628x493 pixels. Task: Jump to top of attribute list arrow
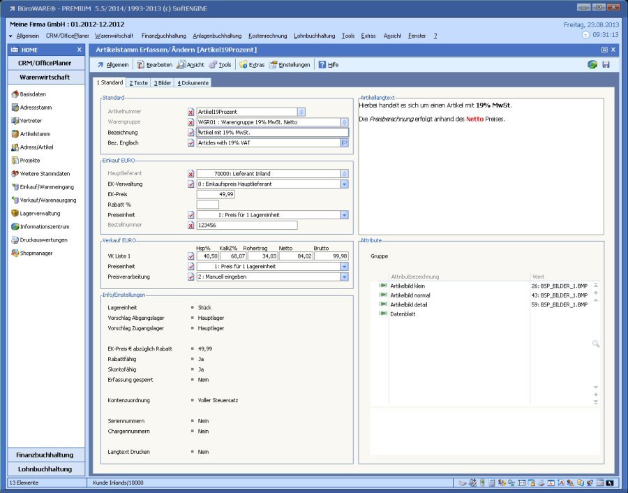(596, 285)
